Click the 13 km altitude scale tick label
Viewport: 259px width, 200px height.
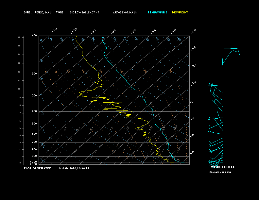(19, 63)
